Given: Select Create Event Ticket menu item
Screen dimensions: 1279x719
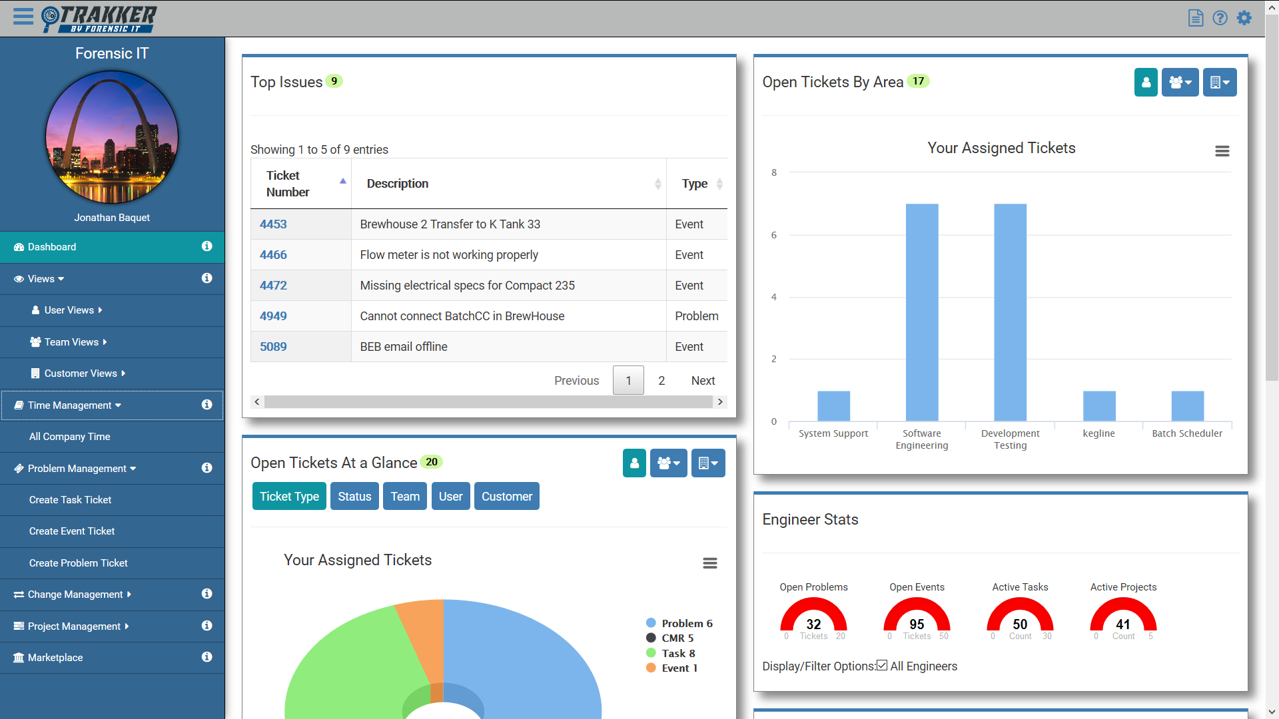Looking at the screenshot, I should tap(72, 531).
